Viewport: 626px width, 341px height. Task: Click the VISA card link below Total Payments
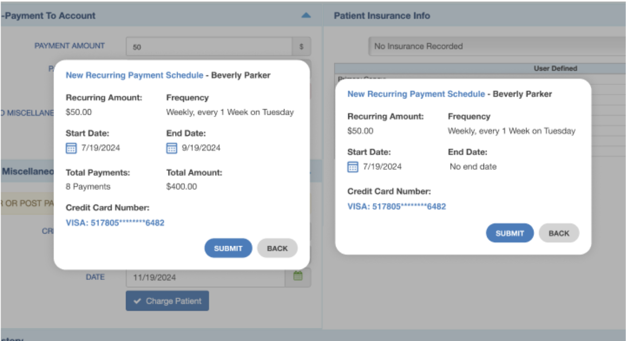[x=115, y=223]
